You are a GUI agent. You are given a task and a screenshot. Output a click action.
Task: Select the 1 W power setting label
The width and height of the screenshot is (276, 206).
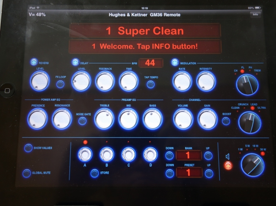pos(240,150)
